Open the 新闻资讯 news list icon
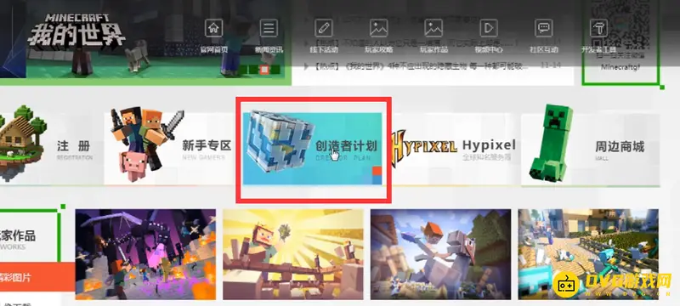680x306 pixels. coord(269,28)
